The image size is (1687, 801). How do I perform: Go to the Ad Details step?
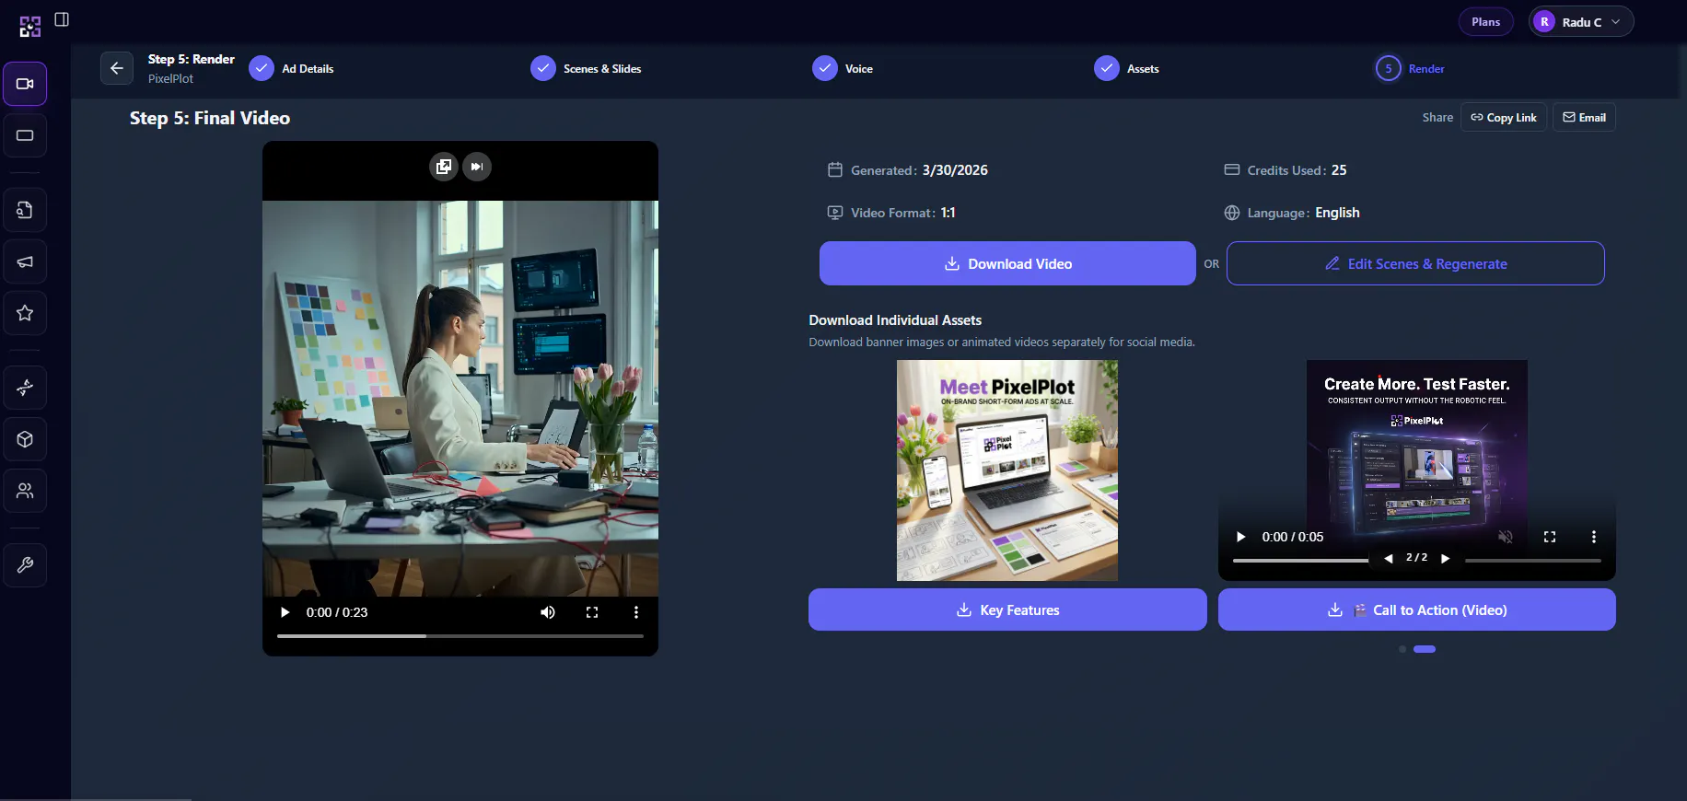291,68
